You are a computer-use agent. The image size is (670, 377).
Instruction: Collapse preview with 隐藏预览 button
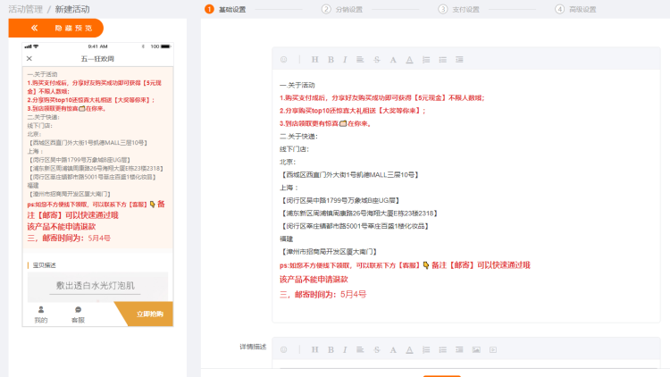pos(56,29)
